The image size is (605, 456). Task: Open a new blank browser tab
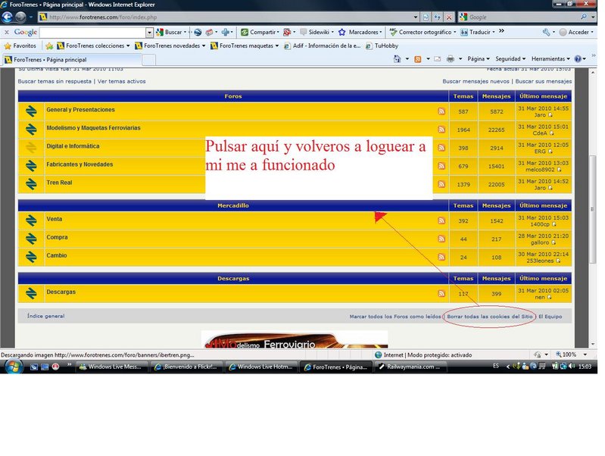(x=149, y=60)
